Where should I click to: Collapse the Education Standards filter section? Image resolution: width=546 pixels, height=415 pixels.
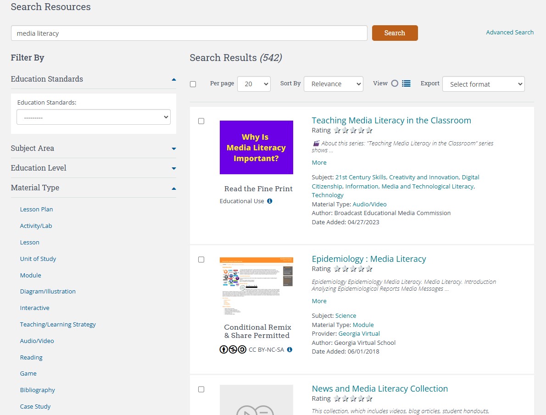pyautogui.click(x=93, y=79)
